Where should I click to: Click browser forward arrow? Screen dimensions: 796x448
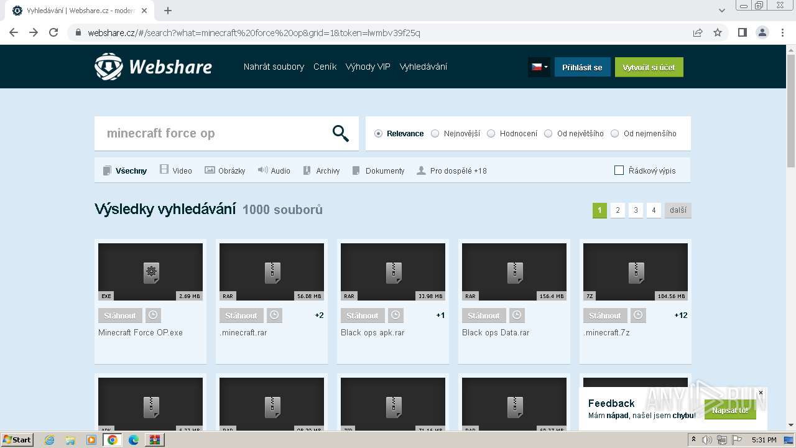[x=34, y=32]
